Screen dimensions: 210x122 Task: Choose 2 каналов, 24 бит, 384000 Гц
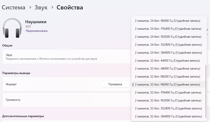pos(168,53)
